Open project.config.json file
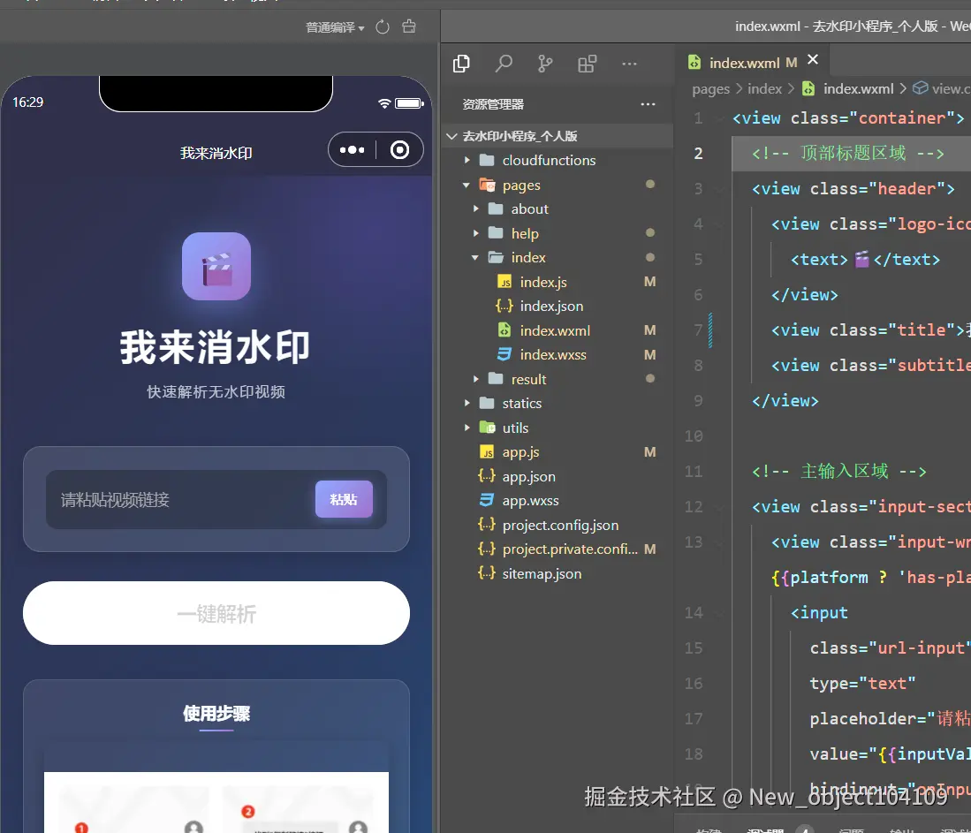 [560, 526]
